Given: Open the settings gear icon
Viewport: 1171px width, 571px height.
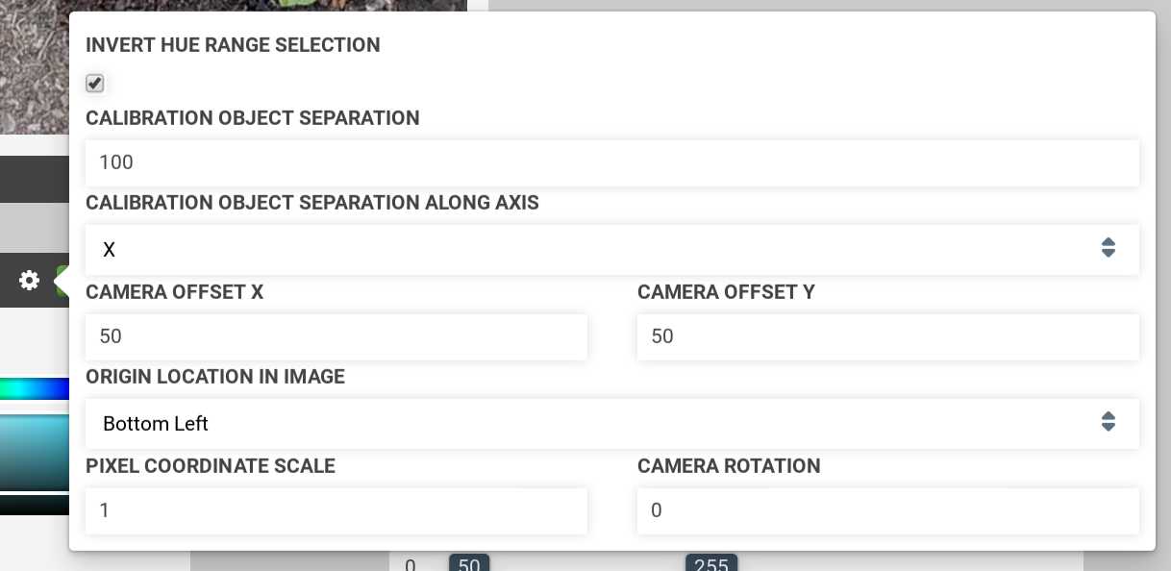Looking at the screenshot, I should point(30,281).
